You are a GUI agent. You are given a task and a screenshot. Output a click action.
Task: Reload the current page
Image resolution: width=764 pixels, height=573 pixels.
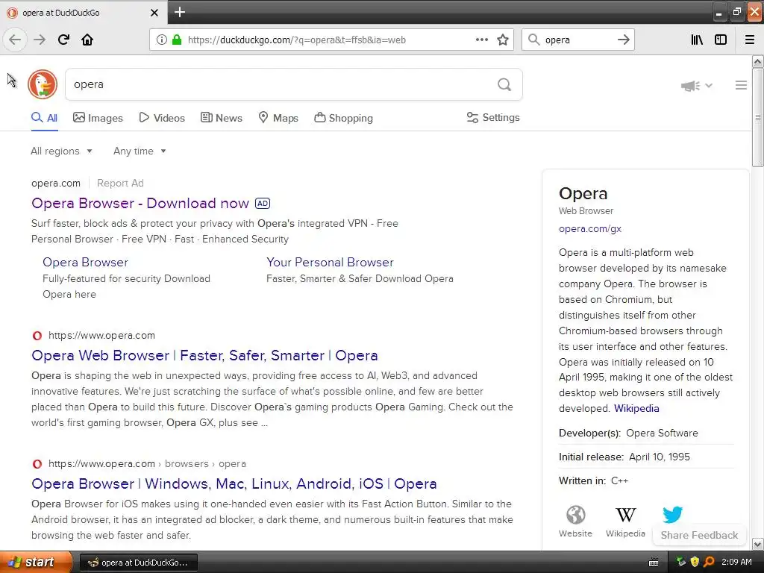(x=63, y=40)
